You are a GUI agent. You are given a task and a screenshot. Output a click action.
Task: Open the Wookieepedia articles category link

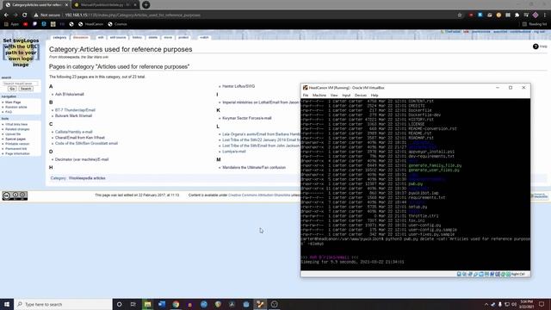[x=87, y=178]
